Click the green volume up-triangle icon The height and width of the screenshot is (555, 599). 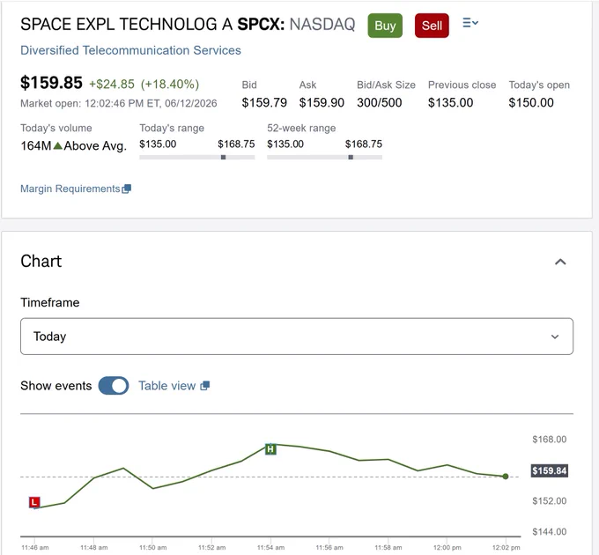57,145
